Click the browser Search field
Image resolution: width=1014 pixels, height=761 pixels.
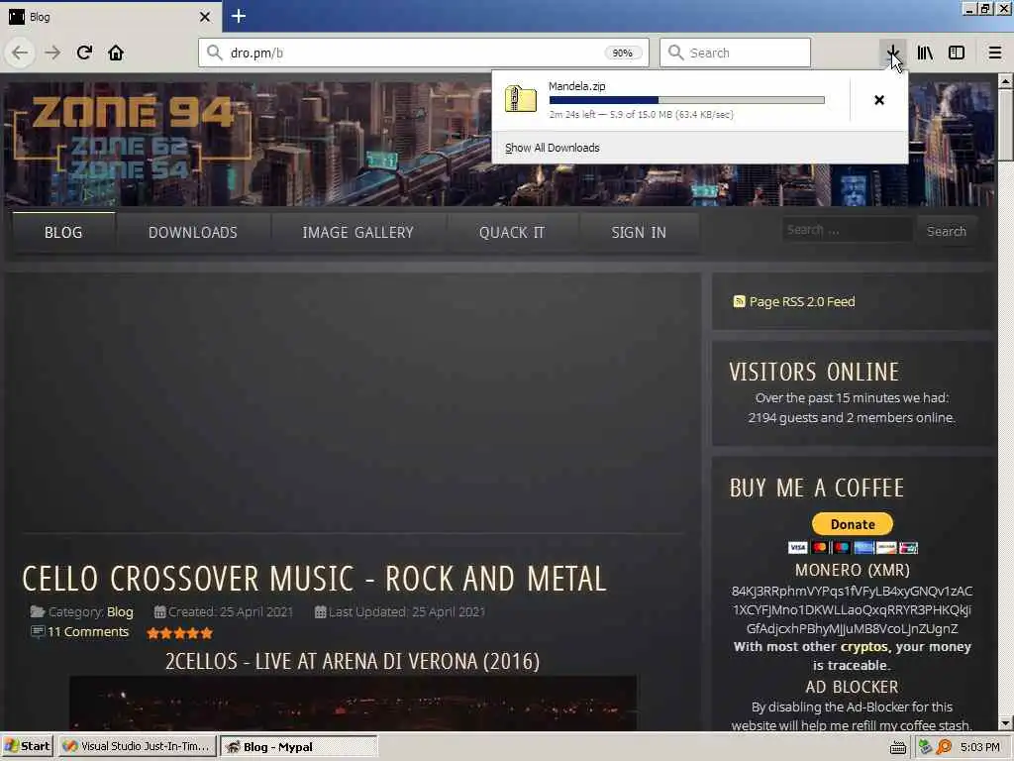click(736, 53)
